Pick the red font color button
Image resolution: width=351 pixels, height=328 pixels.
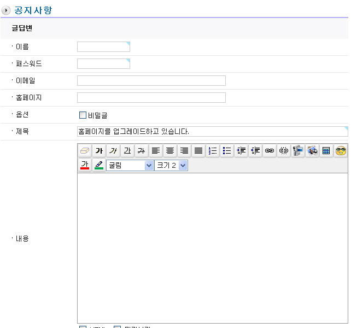tap(85, 165)
